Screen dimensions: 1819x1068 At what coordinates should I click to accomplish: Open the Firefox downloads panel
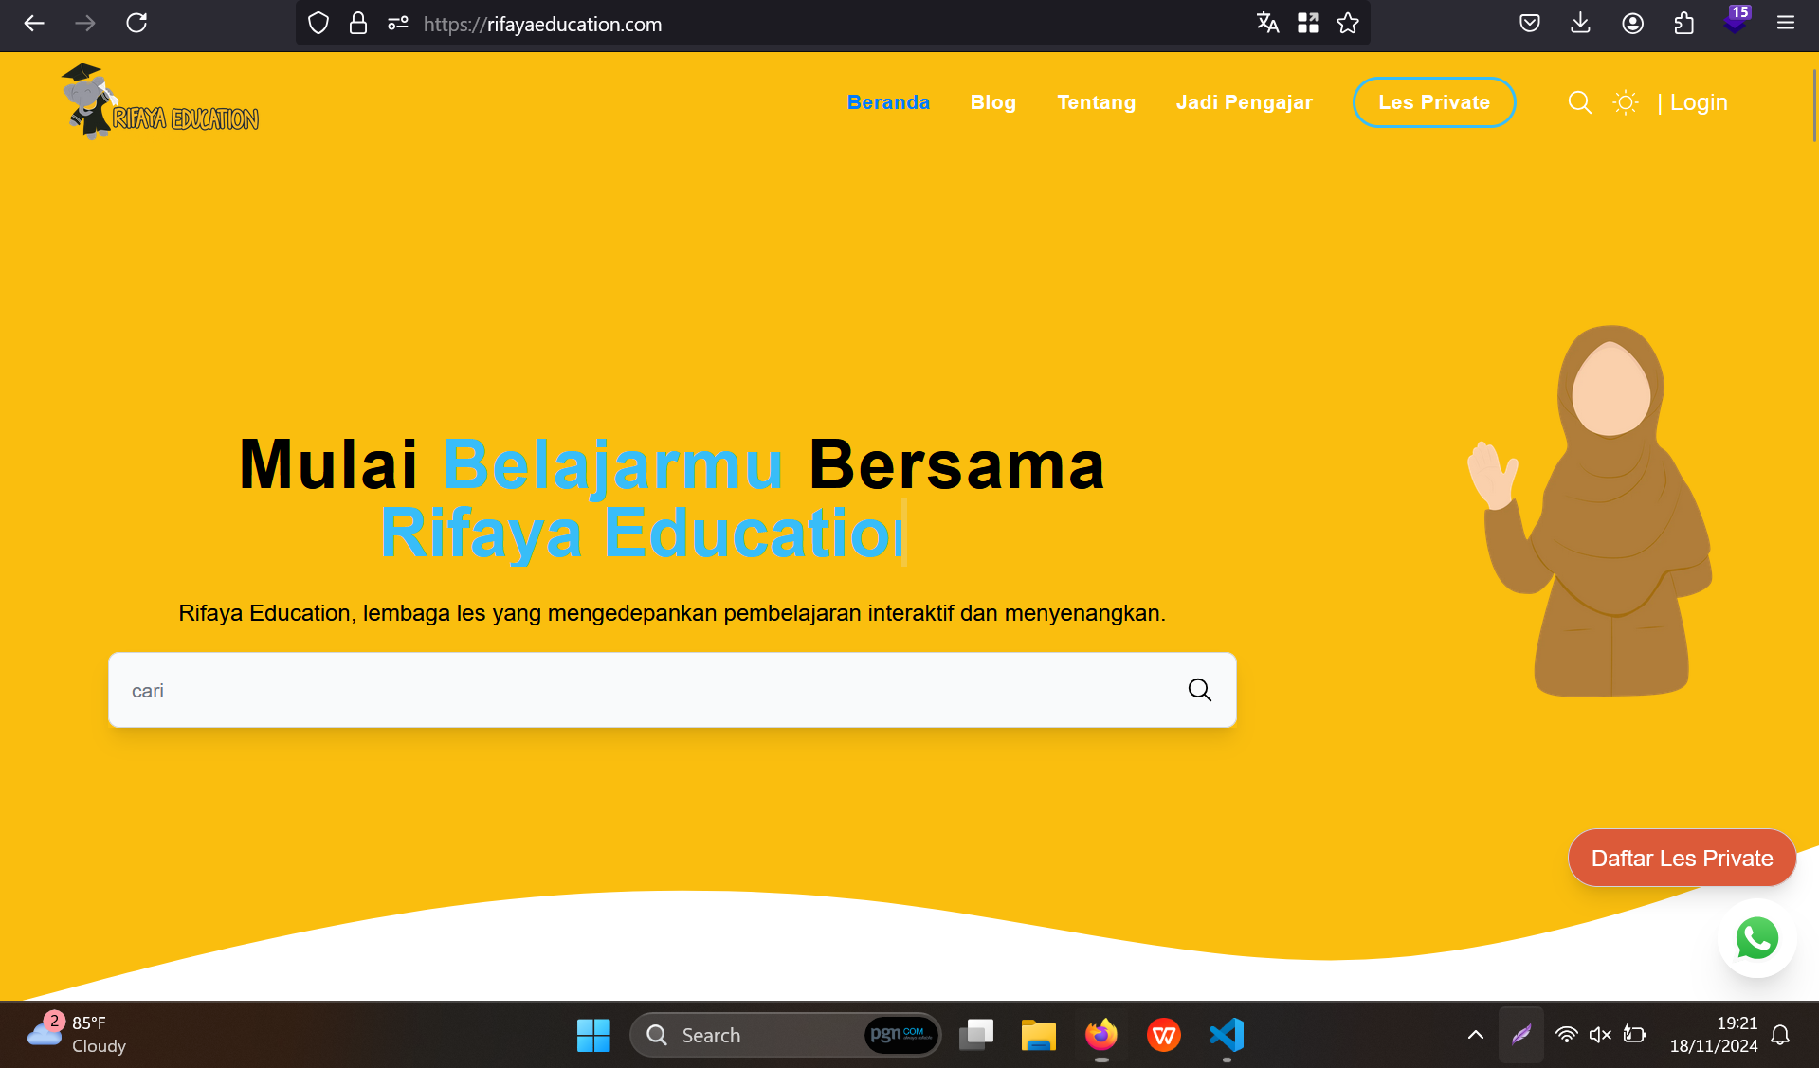[1580, 24]
